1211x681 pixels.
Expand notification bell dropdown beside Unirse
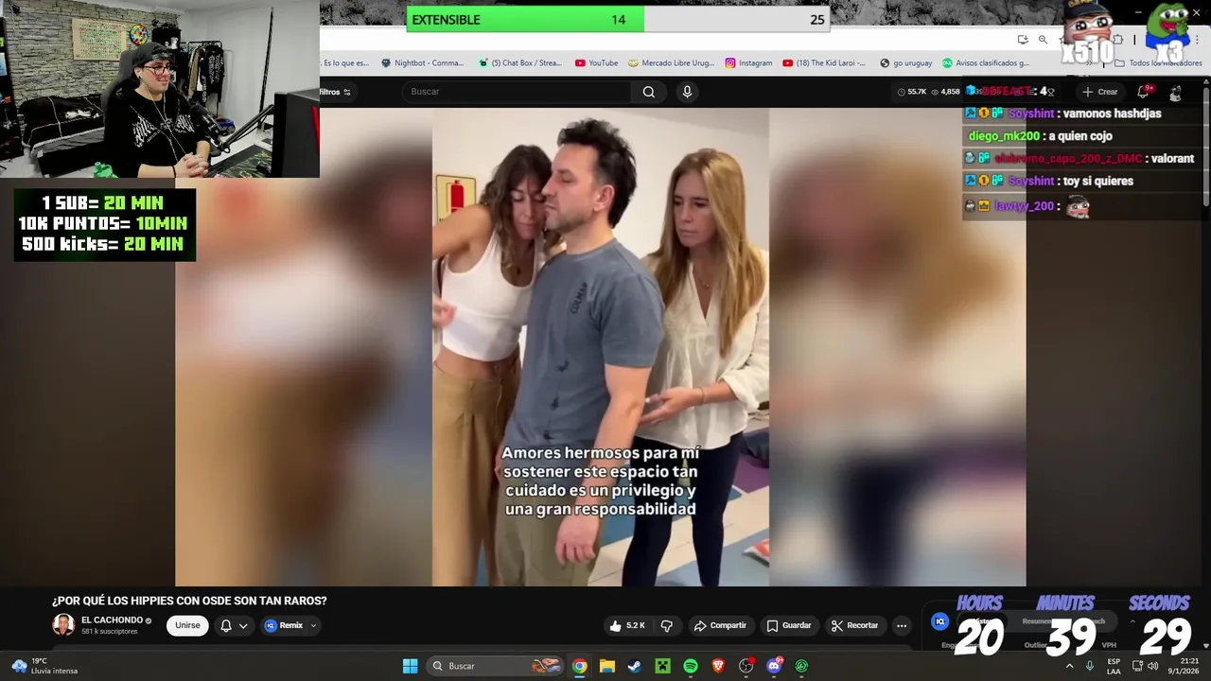tap(234, 625)
